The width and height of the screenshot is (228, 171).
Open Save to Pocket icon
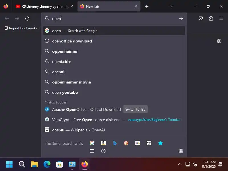pos(201,18)
